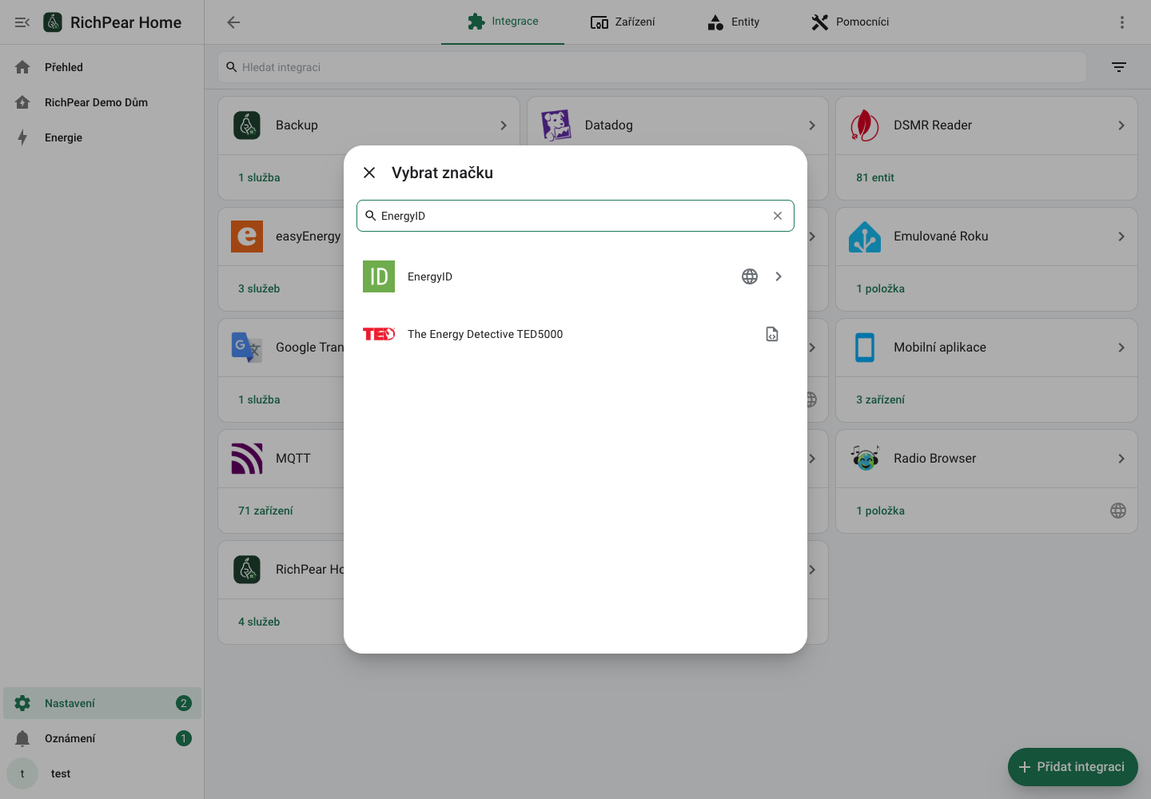1151x799 pixels.
Task: Click the Mobilní aplikace phone icon
Action: pyautogui.click(x=865, y=348)
